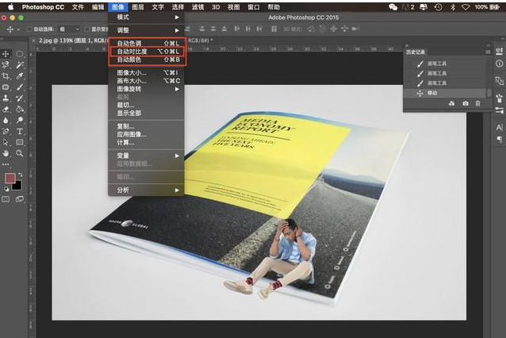Viewport: 506px width, 338px height.
Task: Select the Zoom magnifier tool
Action: [x=19, y=153]
